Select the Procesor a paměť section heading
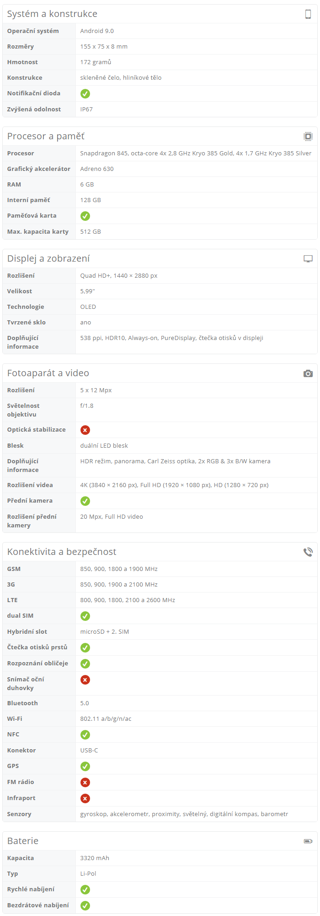This screenshot has width=320, height=916. [x=46, y=136]
